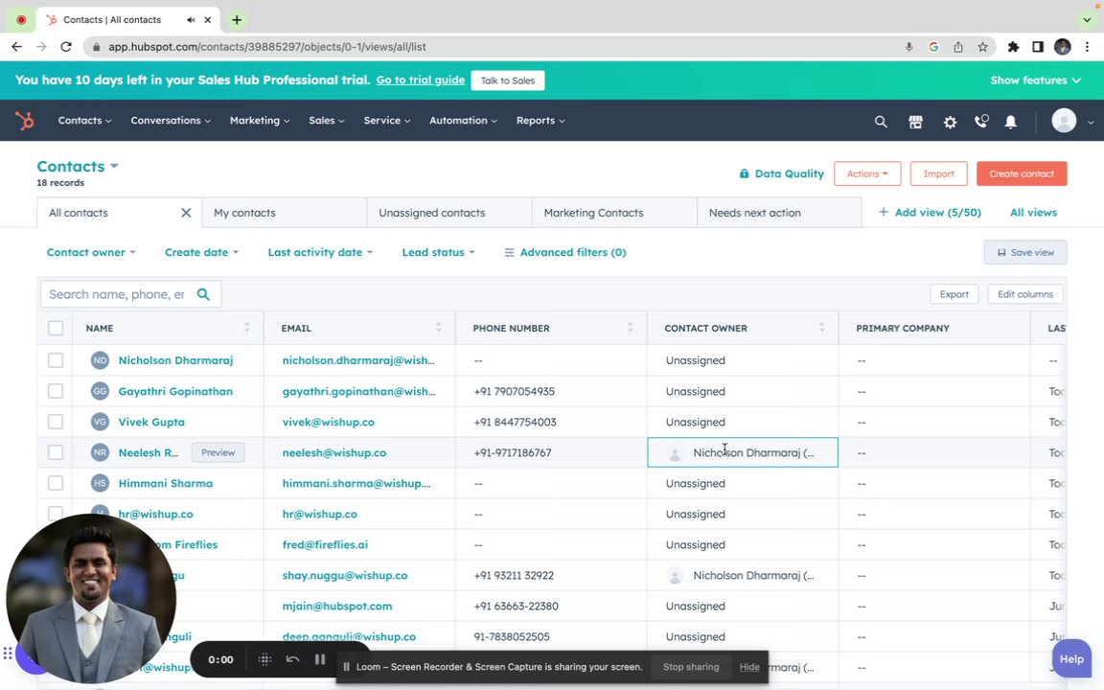Open the Lead status filter

pyautogui.click(x=438, y=252)
